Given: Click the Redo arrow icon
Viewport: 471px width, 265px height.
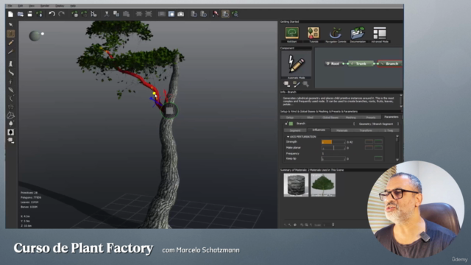Looking at the screenshot, I should click(62, 14).
